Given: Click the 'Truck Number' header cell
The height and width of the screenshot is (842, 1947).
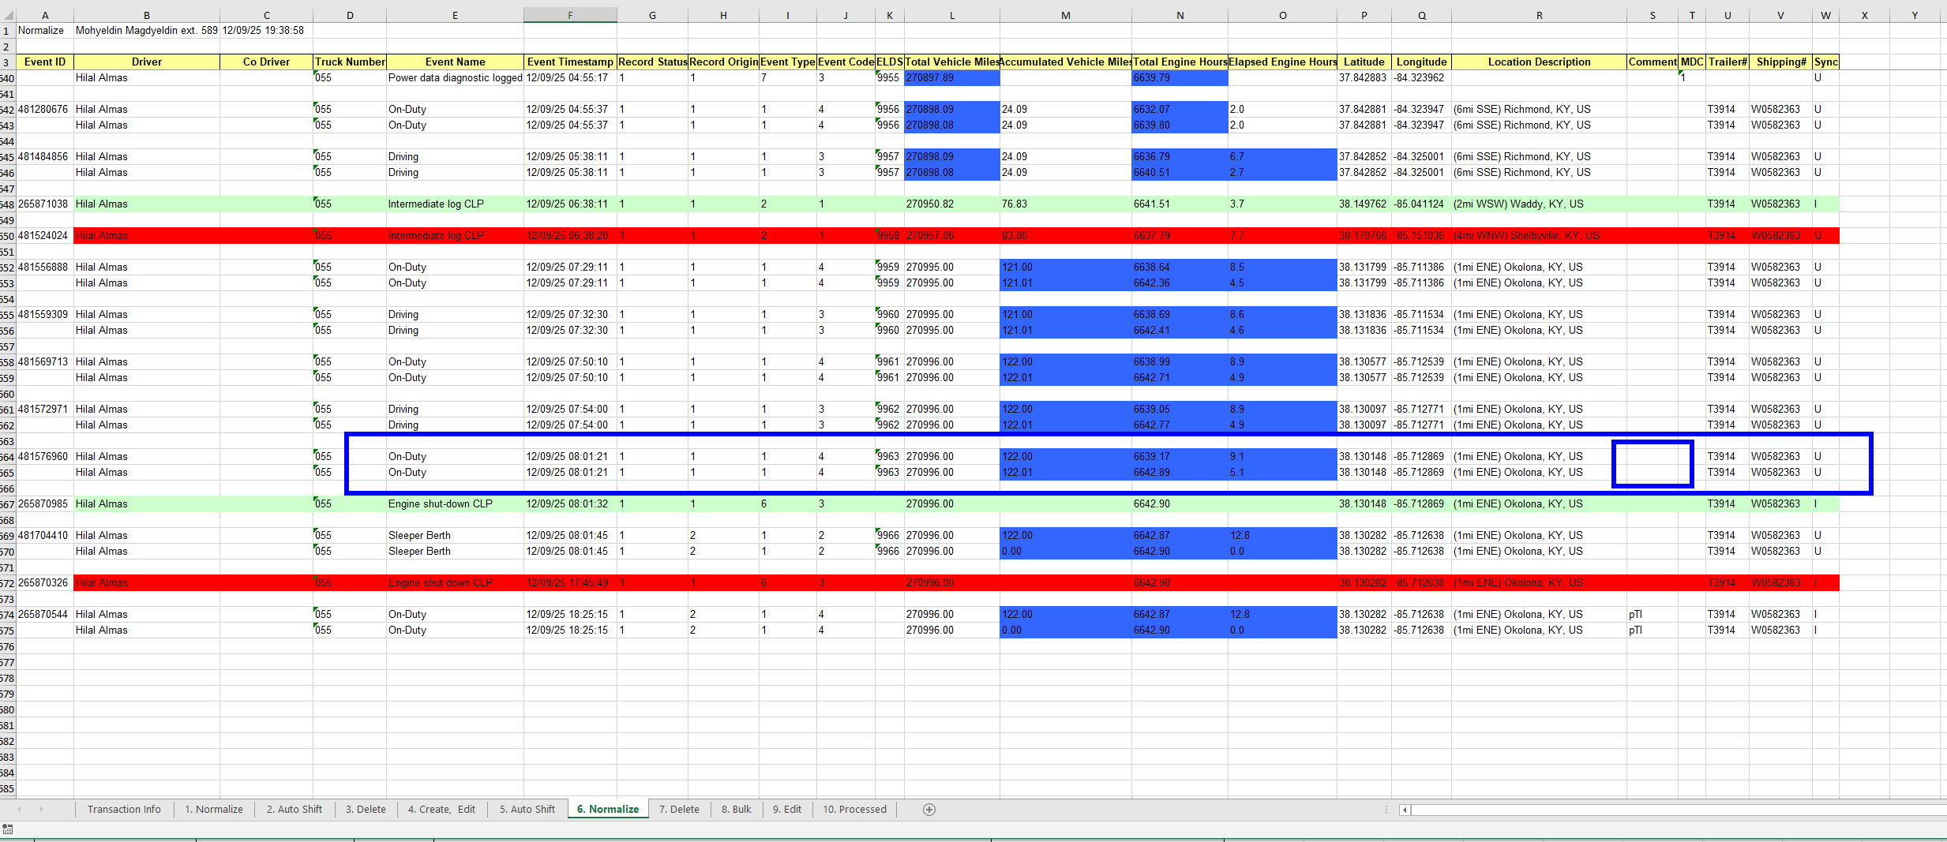Looking at the screenshot, I should 350,62.
